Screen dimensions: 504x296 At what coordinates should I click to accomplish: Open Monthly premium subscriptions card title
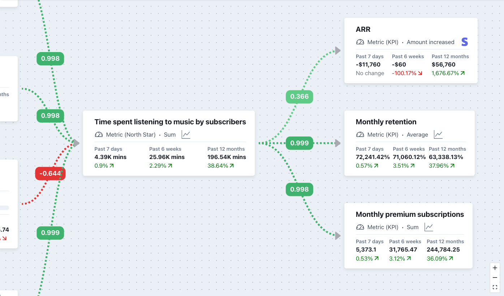point(410,215)
